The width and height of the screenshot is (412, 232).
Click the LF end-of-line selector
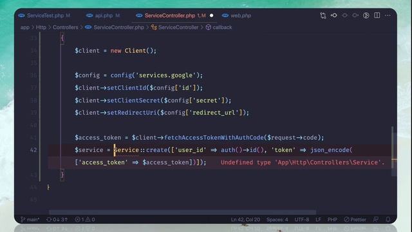[318, 219]
